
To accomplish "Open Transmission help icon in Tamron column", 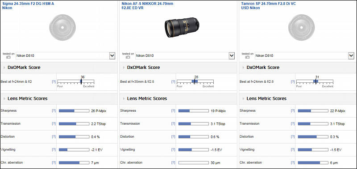I will tap(293, 123).
